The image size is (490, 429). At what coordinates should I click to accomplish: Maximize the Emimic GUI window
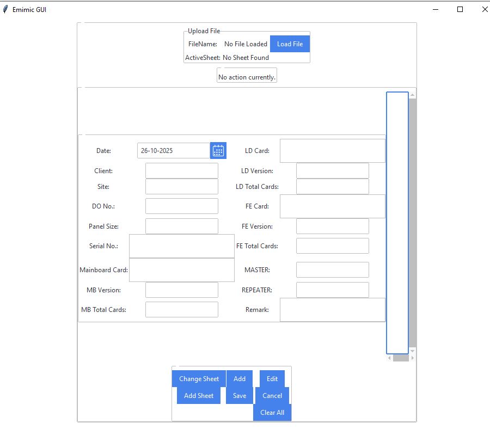[x=460, y=9]
